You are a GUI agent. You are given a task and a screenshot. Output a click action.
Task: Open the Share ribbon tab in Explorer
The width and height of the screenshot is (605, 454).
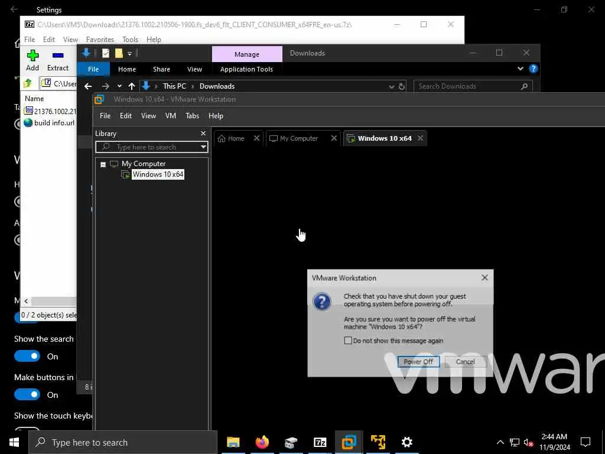(x=161, y=69)
